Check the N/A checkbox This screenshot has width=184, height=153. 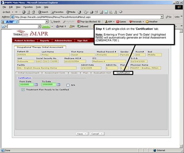68,85
